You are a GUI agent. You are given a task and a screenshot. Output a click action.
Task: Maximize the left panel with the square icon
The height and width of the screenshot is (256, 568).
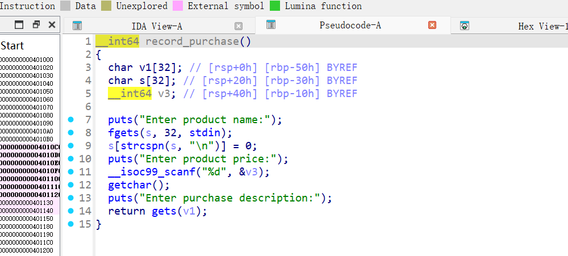19,24
